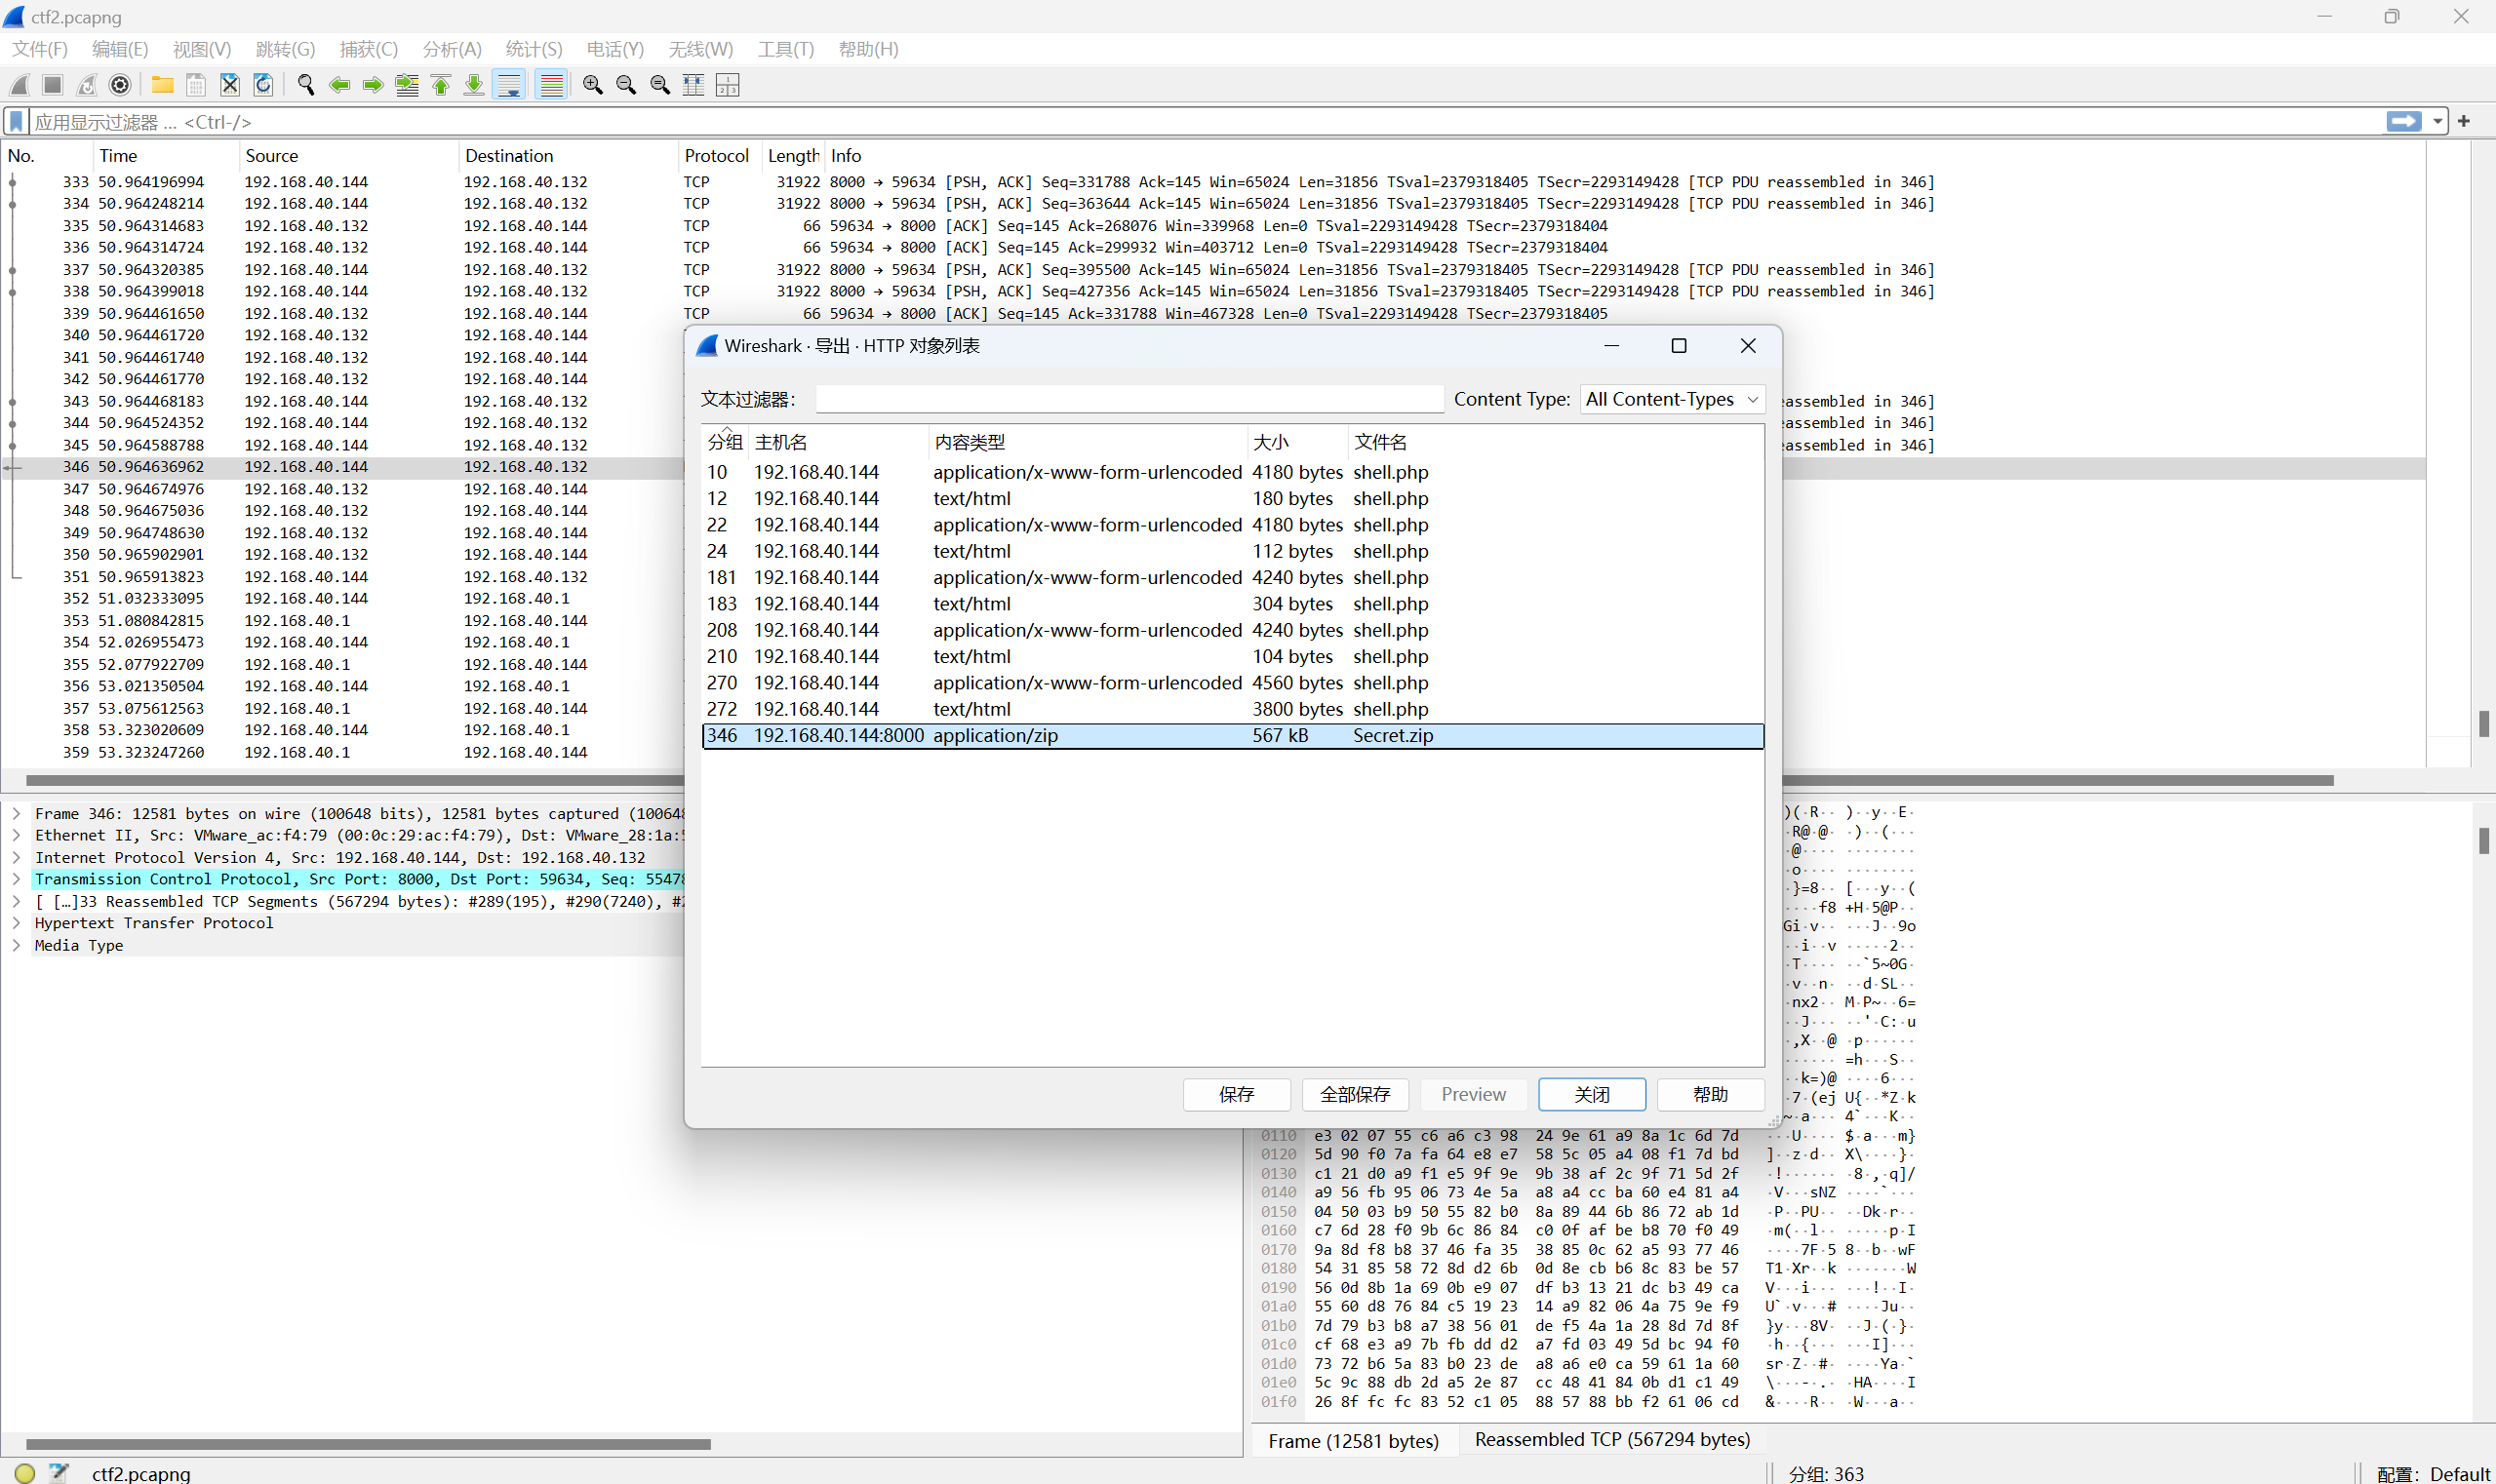Expand Reassembled TCP Segments node
Image resolution: width=2496 pixels, height=1484 pixels.
[x=16, y=902]
